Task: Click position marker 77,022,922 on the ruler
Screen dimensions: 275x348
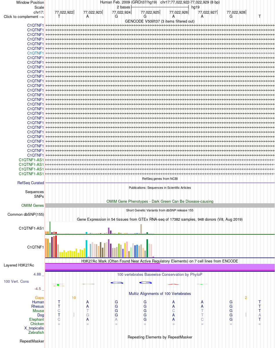Action: [64, 12]
